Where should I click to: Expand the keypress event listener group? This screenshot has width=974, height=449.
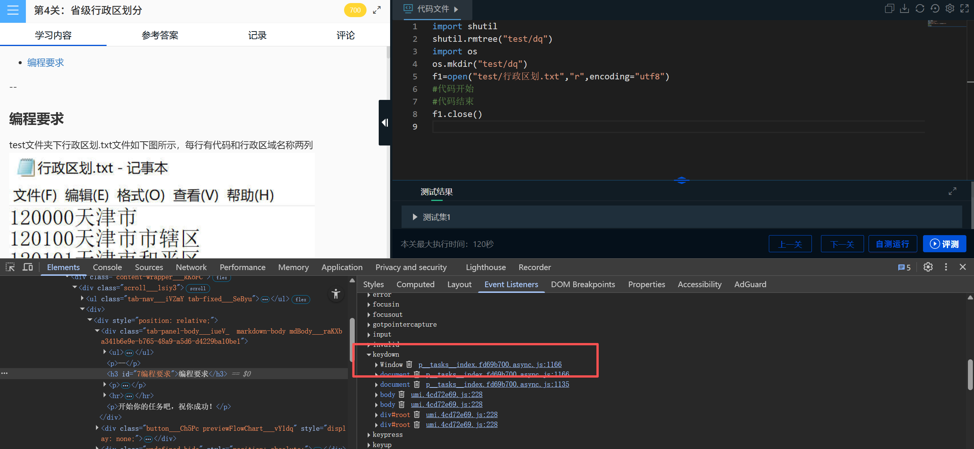click(x=369, y=435)
